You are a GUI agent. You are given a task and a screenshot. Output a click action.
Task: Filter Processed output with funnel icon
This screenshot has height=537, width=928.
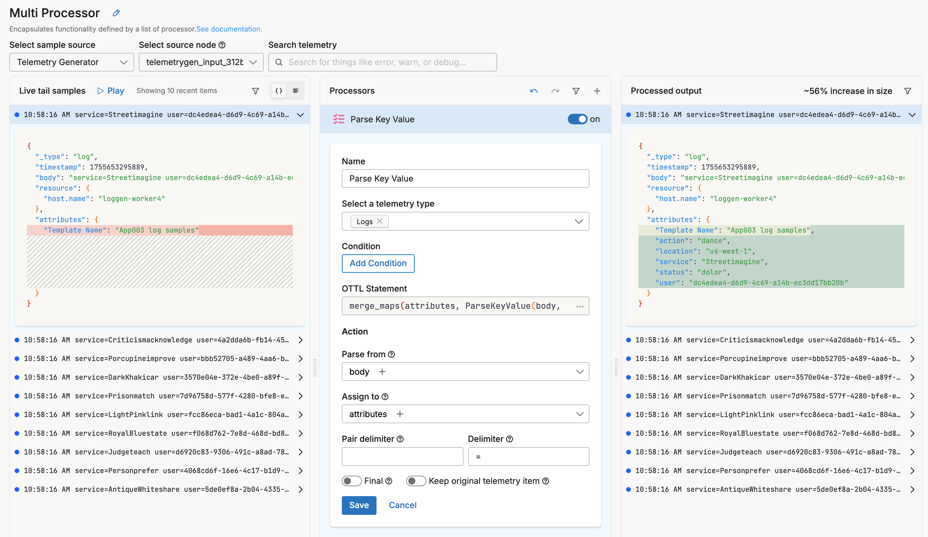pyautogui.click(x=907, y=91)
